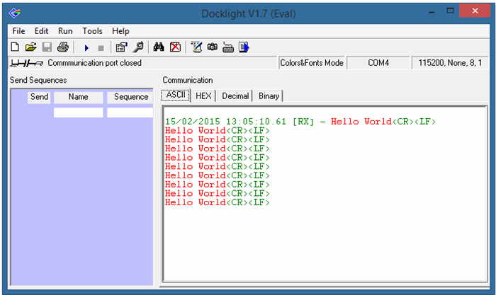496x295 pixels.
Task: Click empty Name cell in Send Sequences
Action: coord(78,112)
